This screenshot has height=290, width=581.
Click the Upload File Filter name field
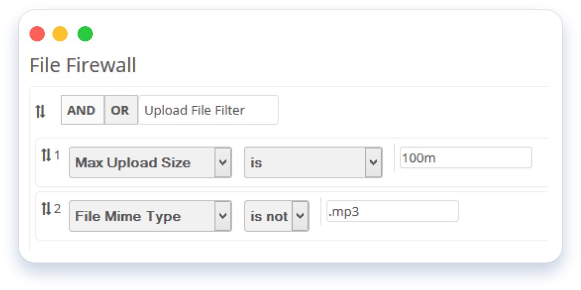[208, 110]
